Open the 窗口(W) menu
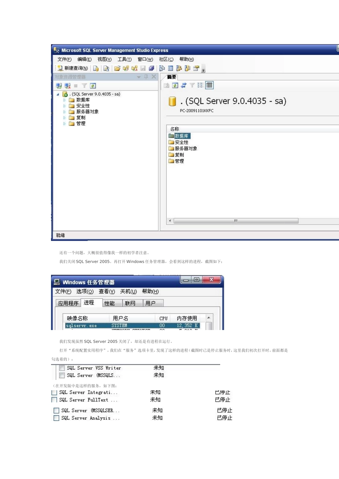The image size is (339, 479). click(145, 59)
